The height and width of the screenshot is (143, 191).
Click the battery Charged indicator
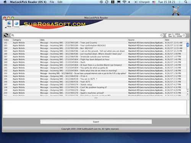(142, 2)
